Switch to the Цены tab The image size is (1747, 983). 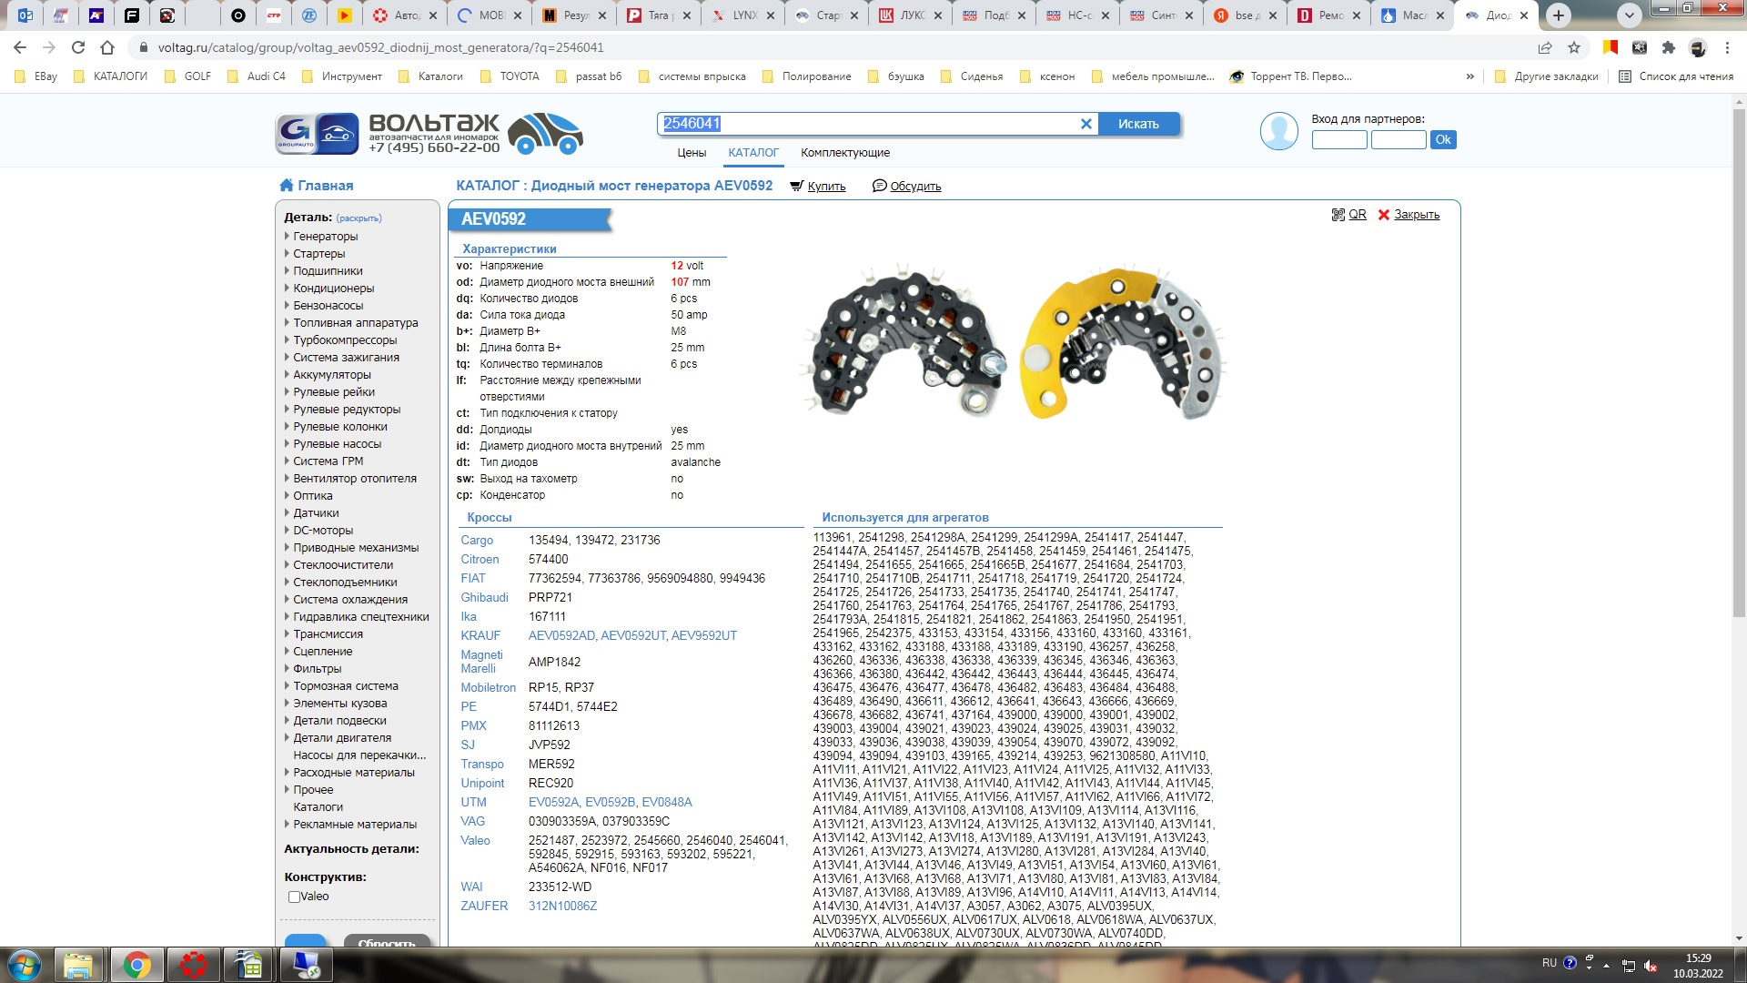click(x=692, y=153)
